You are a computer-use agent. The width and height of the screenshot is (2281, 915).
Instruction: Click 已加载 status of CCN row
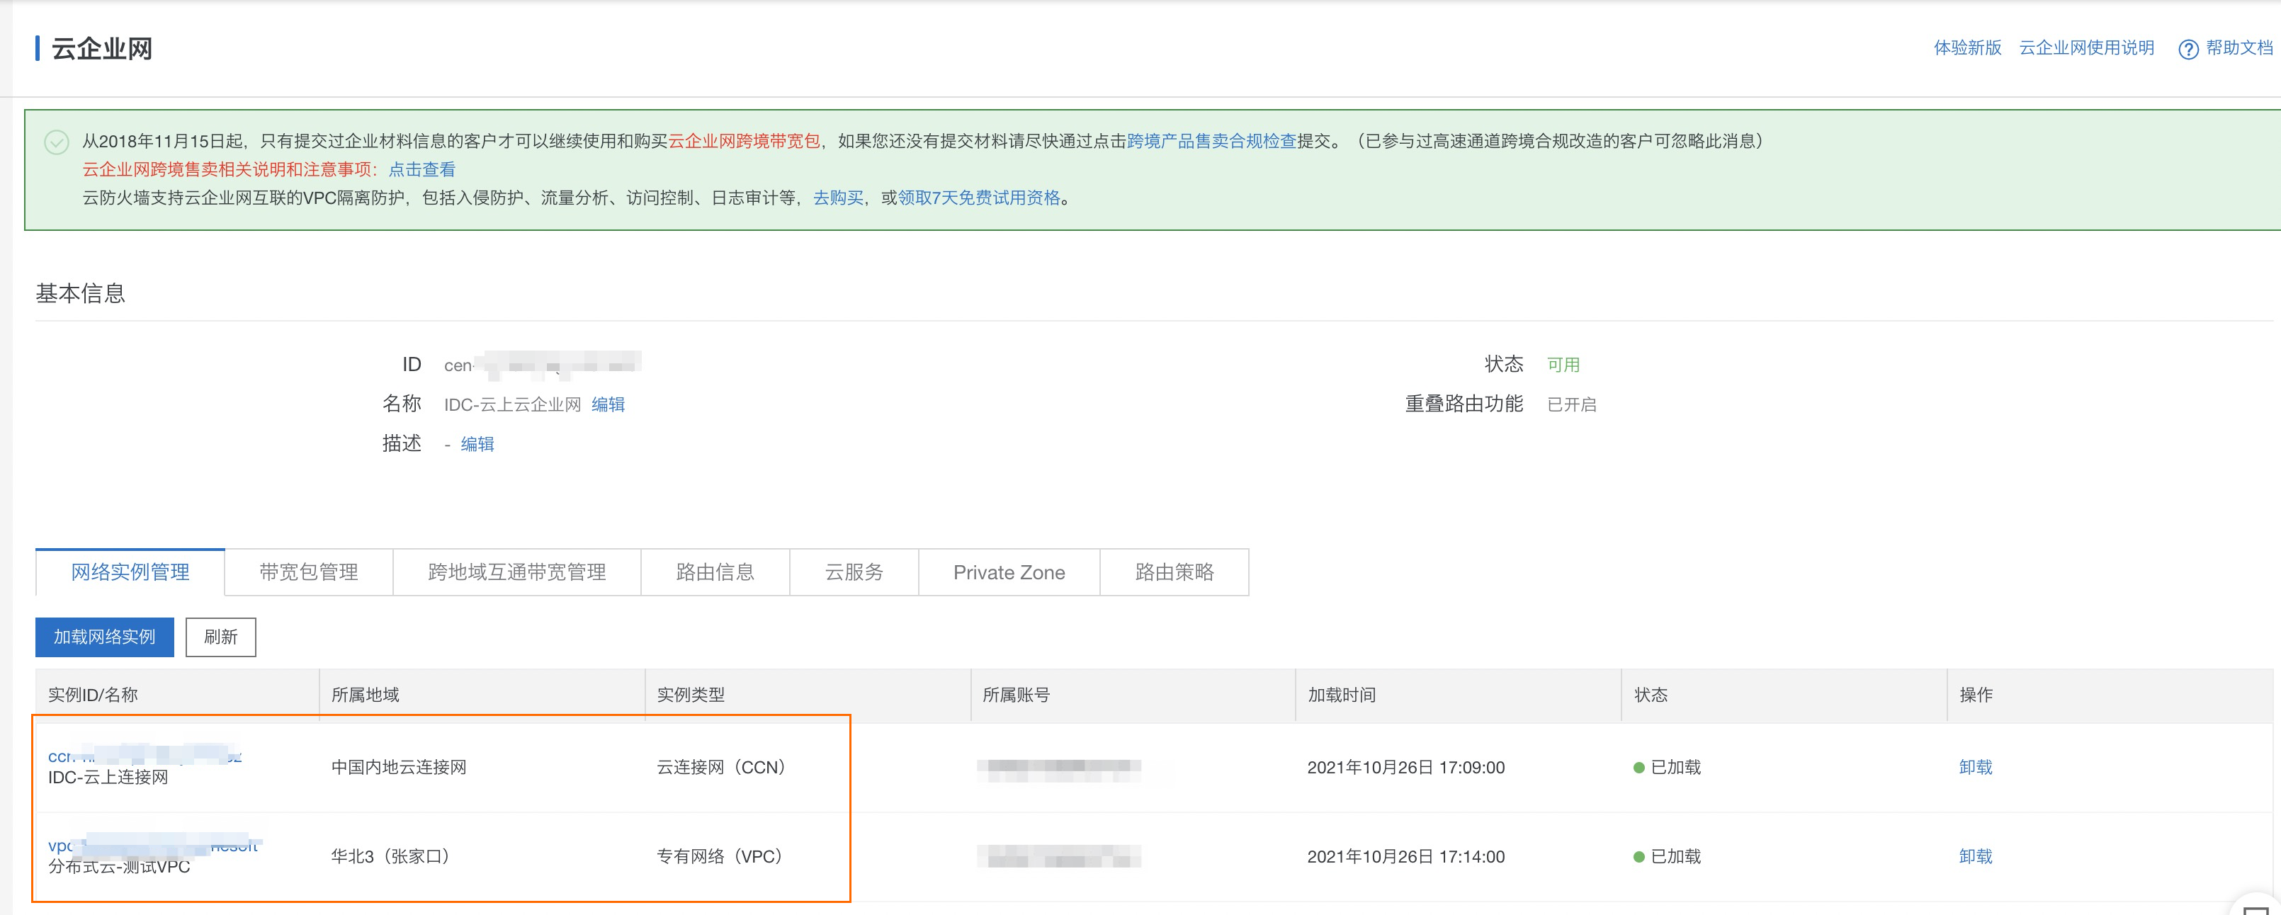pyautogui.click(x=1666, y=767)
